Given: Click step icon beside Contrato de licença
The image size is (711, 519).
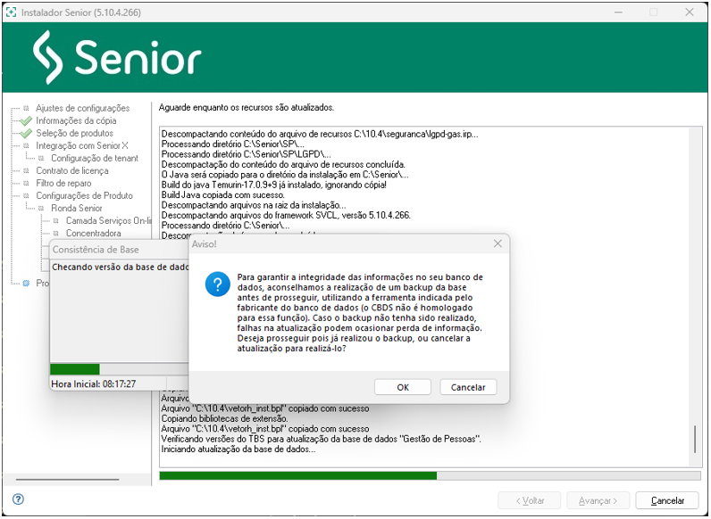Looking at the screenshot, I should point(26,170).
